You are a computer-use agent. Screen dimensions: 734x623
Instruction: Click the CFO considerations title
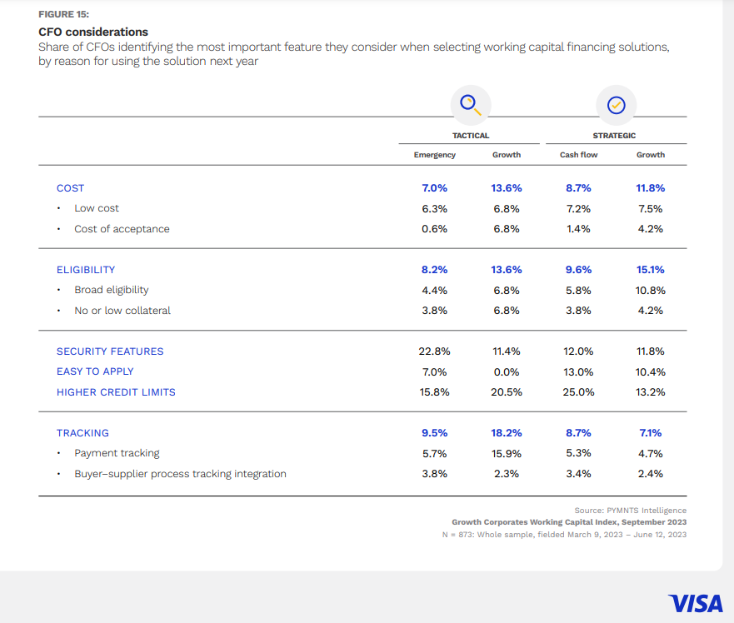93,32
